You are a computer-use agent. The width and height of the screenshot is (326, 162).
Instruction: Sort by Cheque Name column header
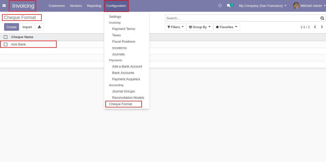[22, 37]
